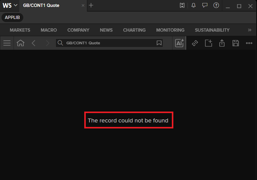257x180 pixels.
Task: Click the APPLIB button
Action: point(12,17)
